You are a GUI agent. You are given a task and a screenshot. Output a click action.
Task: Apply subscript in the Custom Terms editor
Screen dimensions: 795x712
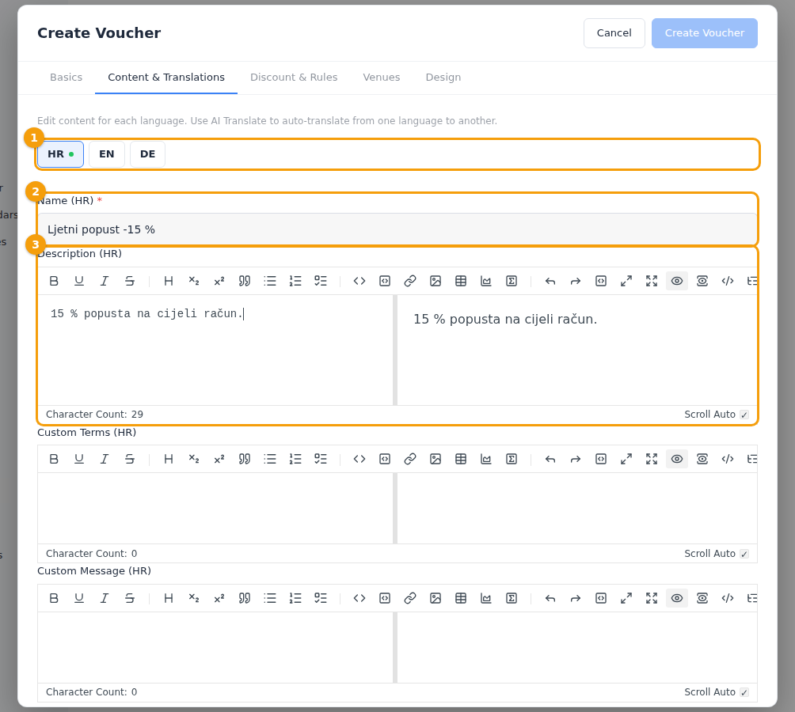pos(194,459)
